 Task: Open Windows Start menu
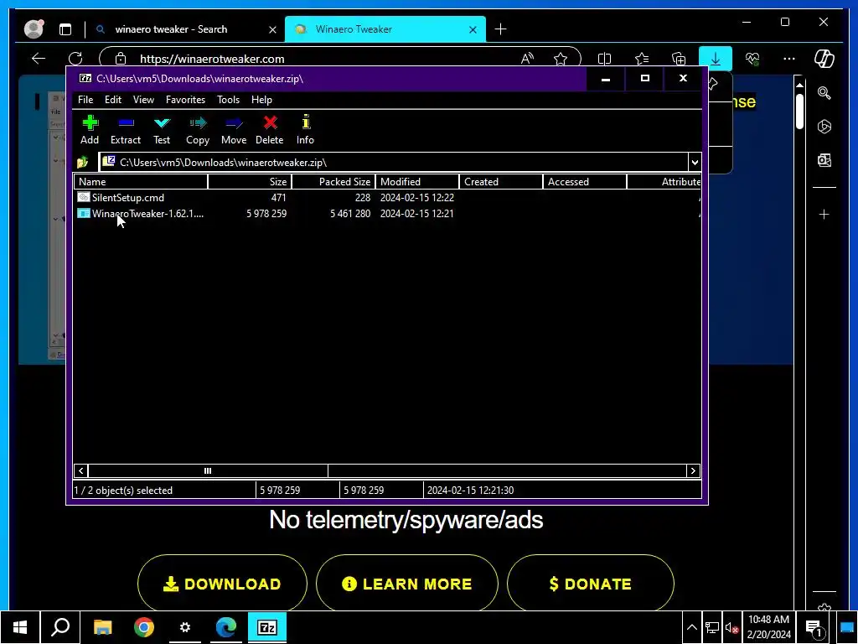click(x=20, y=627)
